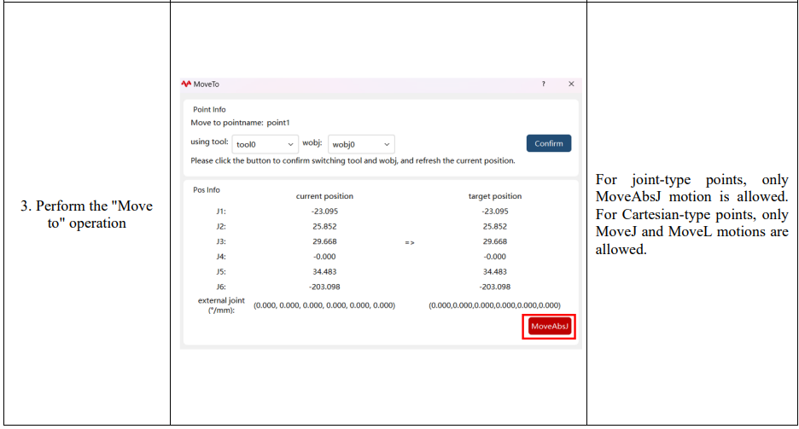Screen dimensions: 799x429
Task: Click the J2 row label
Action: coord(220,227)
